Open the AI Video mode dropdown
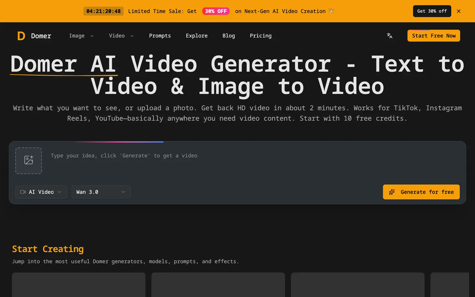 pos(41,192)
